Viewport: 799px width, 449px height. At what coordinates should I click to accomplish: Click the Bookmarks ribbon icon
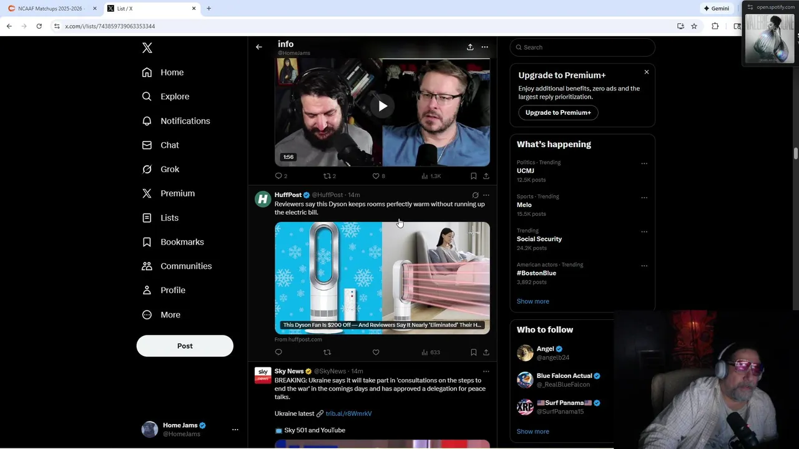pos(147,242)
